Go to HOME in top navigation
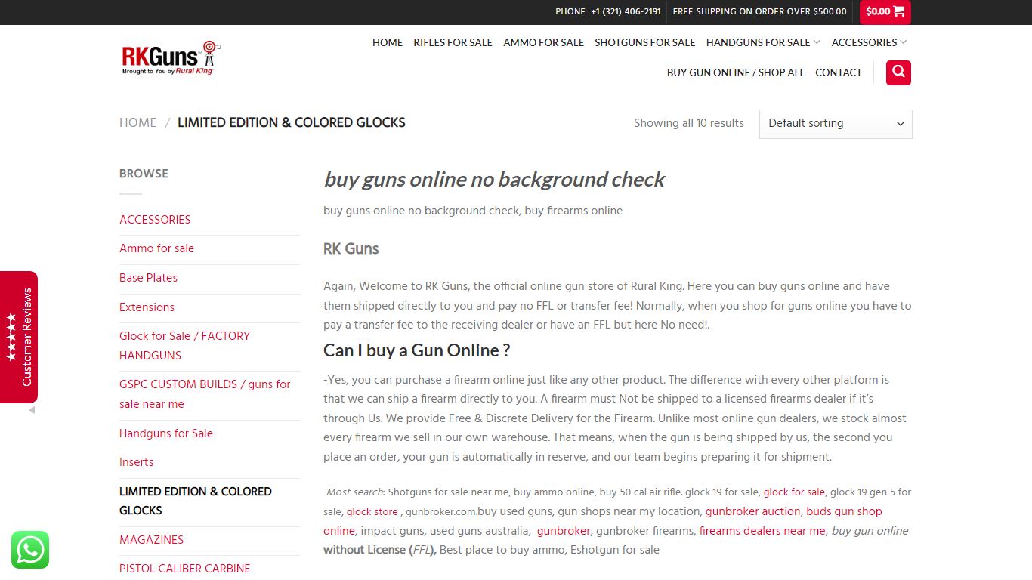This screenshot has height=580, width=1032. [x=388, y=42]
